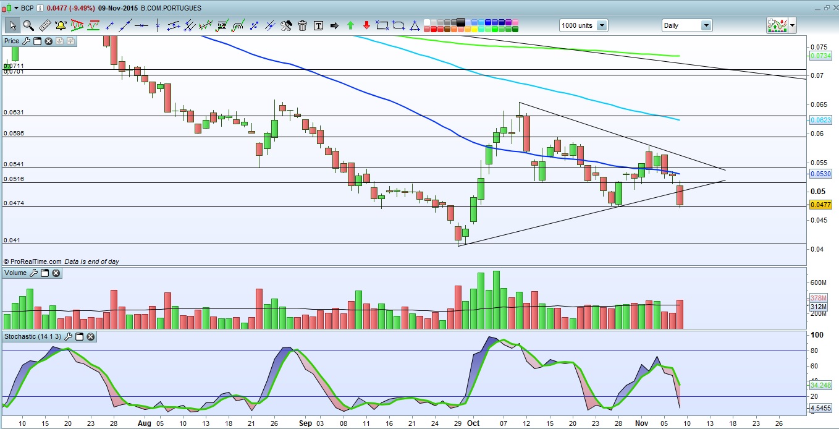The height and width of the screenshot is (429, 839).
Task: Click the yellow 0.0477 current price tag
Action: (822, 205)
